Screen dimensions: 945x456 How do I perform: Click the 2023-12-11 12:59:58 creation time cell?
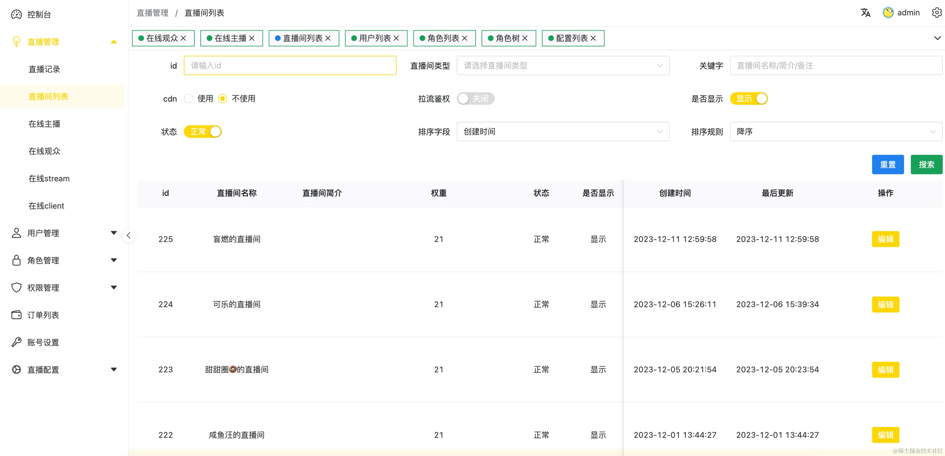675,239
